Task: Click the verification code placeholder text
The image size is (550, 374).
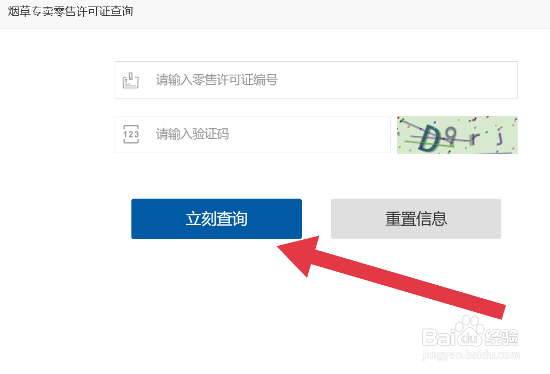Action: tap(192, 134)
